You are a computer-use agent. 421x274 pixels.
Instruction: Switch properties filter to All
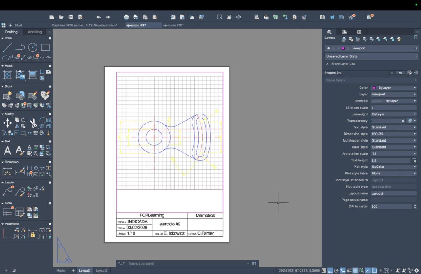coord(392,73)
